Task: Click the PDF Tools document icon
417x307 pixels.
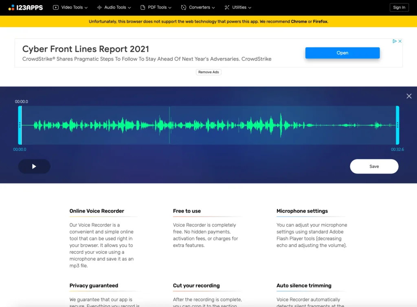Action: (x=143, y=7)
